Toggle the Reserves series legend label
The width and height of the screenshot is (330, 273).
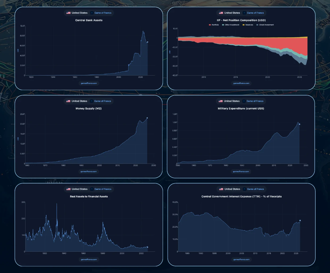249,25
